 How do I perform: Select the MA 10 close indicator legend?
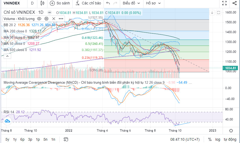point(14,37)
